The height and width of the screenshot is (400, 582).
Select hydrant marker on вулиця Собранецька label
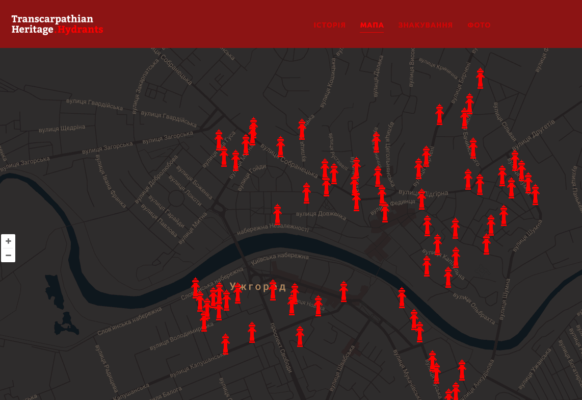click(x=280, y=146)
